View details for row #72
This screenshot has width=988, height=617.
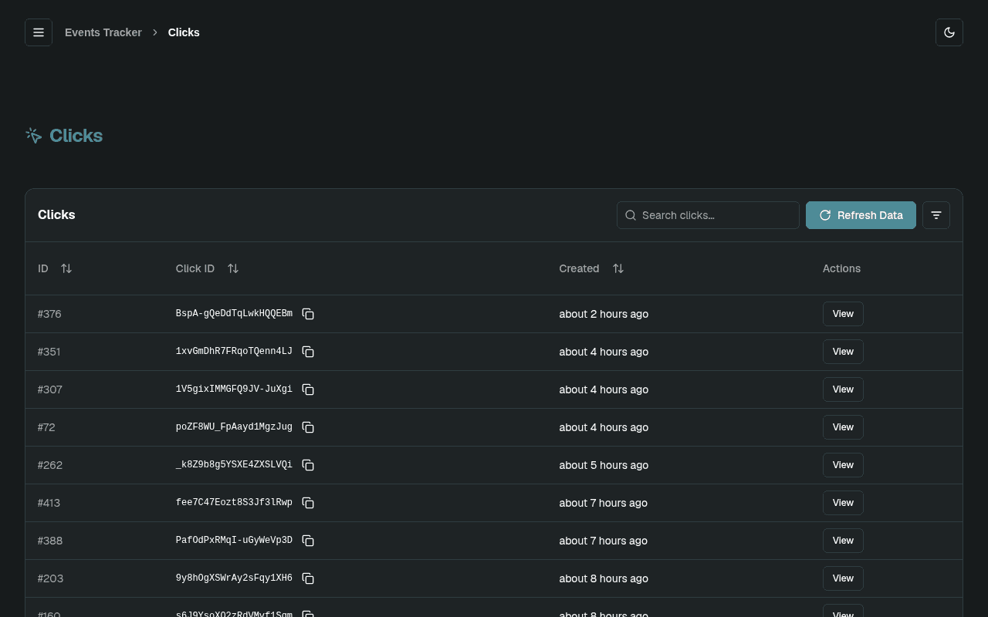click(x=843, y=427)
